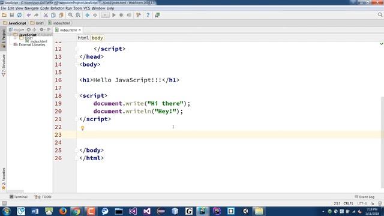Screen dimensions: 384x216
Task: Click the Run with Coverage icon
Action: coord(129,15)
